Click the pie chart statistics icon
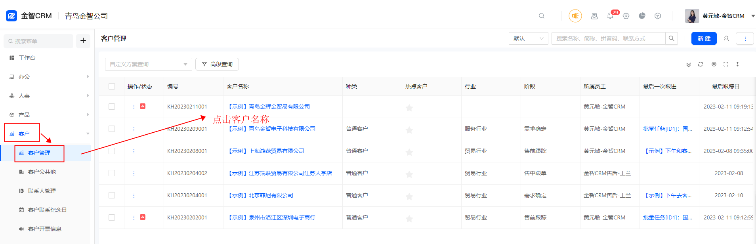The height and width of the screenshot is (244, 756). (642, 16)
